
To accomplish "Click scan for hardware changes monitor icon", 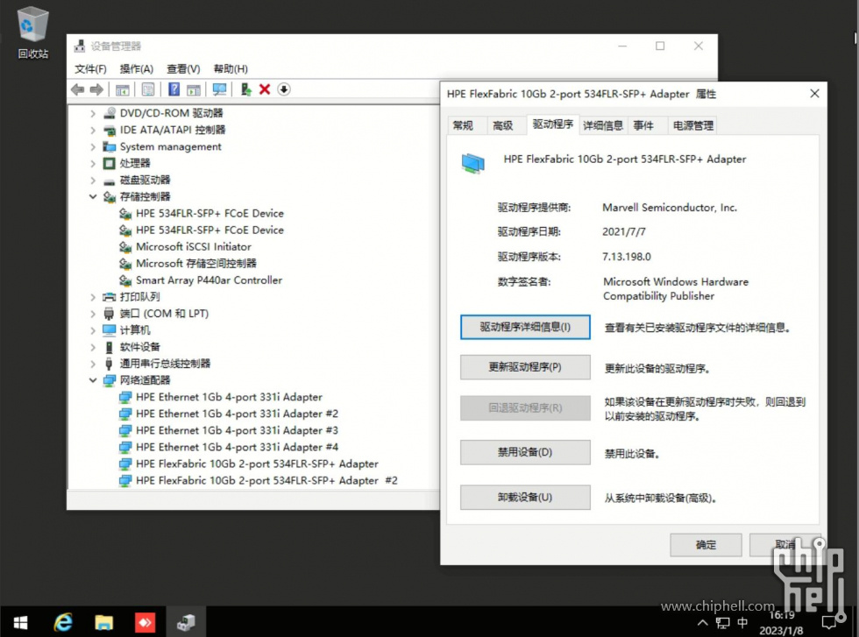I will [219, 89].
